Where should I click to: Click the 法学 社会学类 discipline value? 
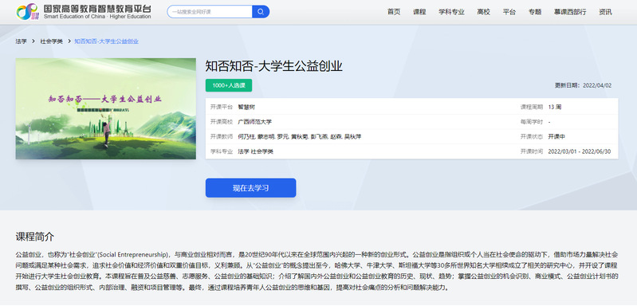tap(256, 151)
